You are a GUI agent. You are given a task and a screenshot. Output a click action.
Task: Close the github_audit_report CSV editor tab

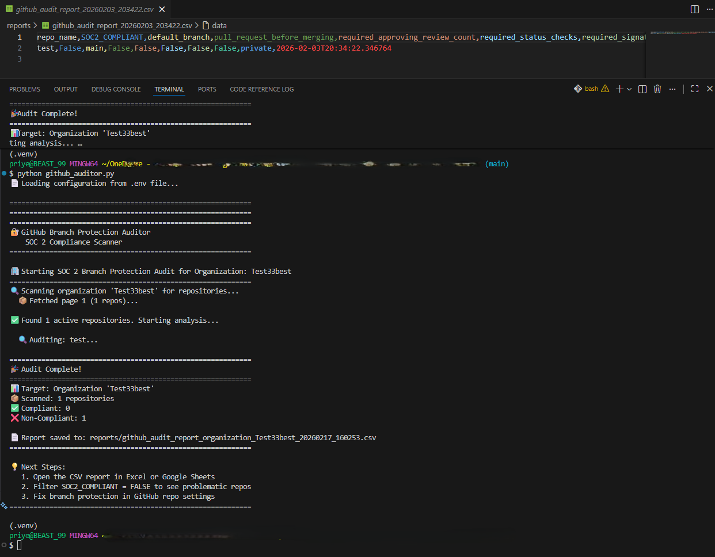162,9
